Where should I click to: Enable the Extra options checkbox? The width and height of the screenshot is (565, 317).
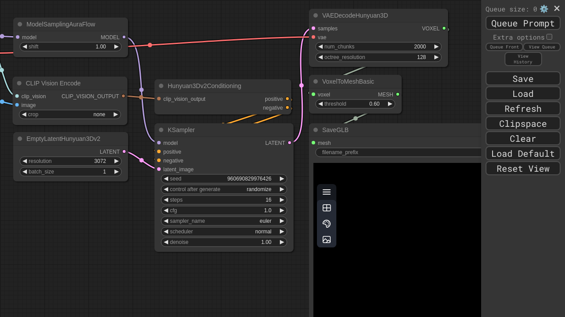point(549,37)
